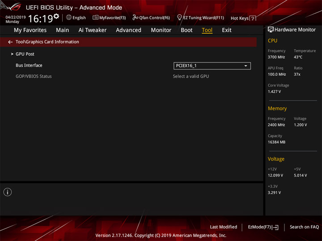Open the Advanced tab
Screen dimensions: 322x241
click(x=128, y=30)
